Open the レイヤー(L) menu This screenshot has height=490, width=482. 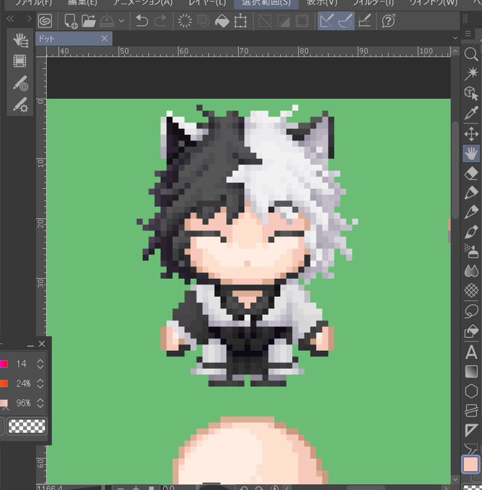coord(207,3)
